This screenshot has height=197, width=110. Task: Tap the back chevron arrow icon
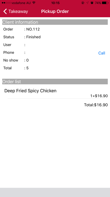pos(5,11)
